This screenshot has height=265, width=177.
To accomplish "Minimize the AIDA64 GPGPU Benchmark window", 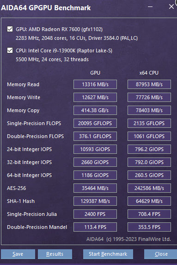I will click(150, 7).
